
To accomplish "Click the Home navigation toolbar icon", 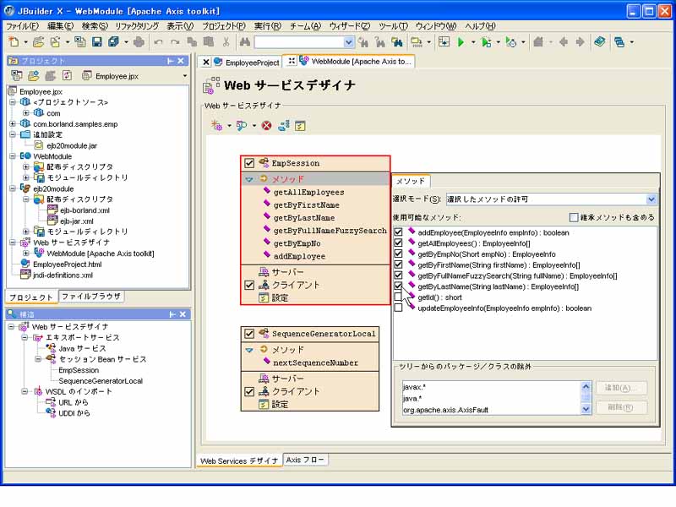I will pos(538,41).
